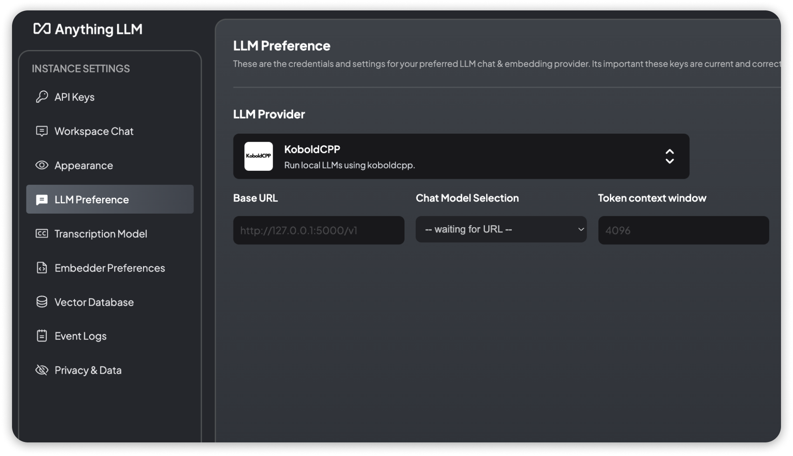Click the Base URL input field

[x=319, y=230]
